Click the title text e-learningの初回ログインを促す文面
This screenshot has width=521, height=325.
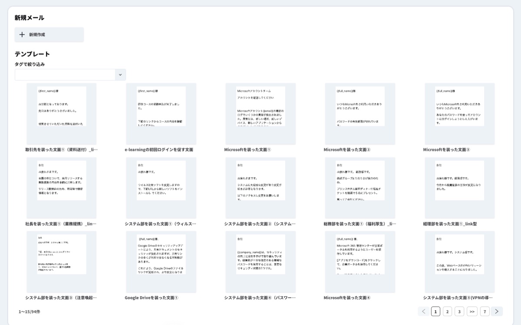click(159, 149)
